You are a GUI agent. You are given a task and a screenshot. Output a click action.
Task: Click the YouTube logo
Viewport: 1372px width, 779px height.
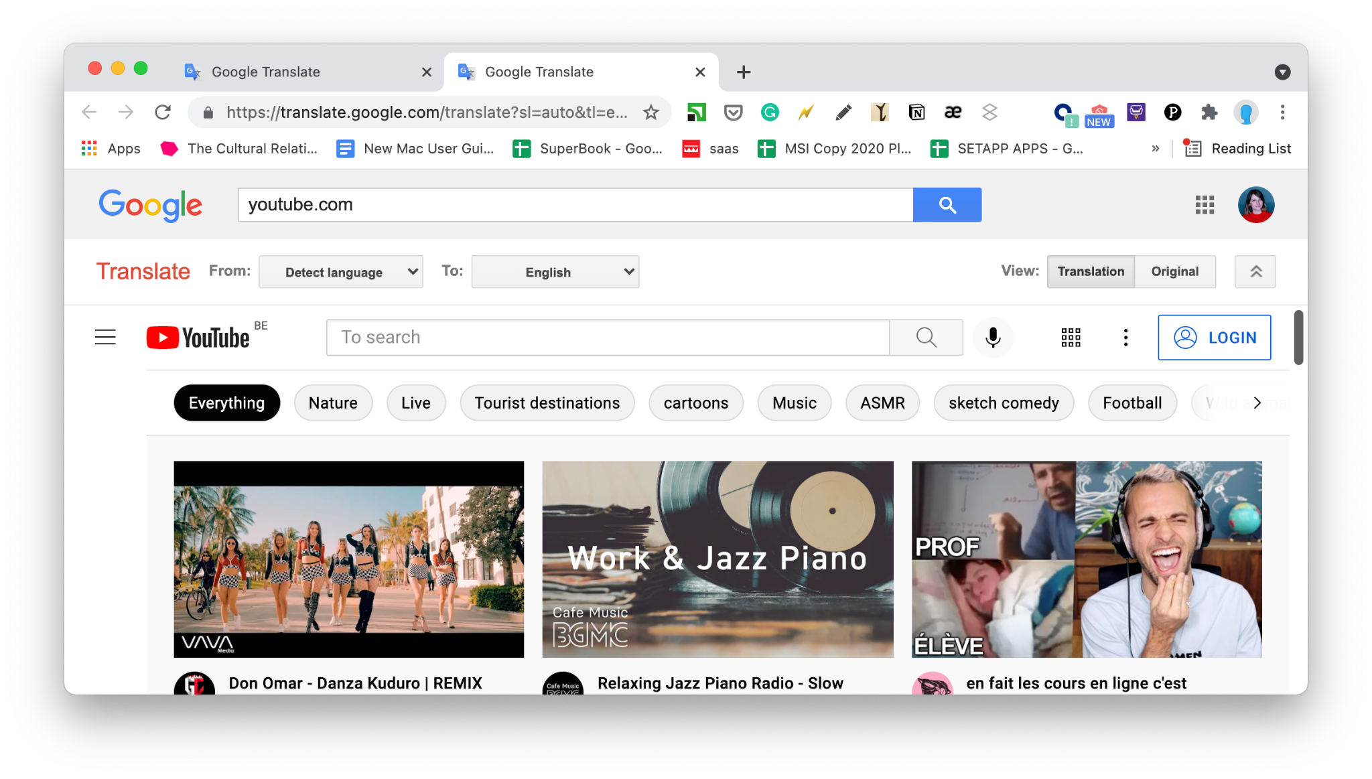coord(198,338)
